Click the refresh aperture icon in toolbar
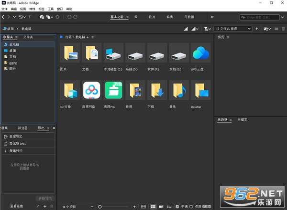This screenshot has width=287, height=210. click(57, 17)
